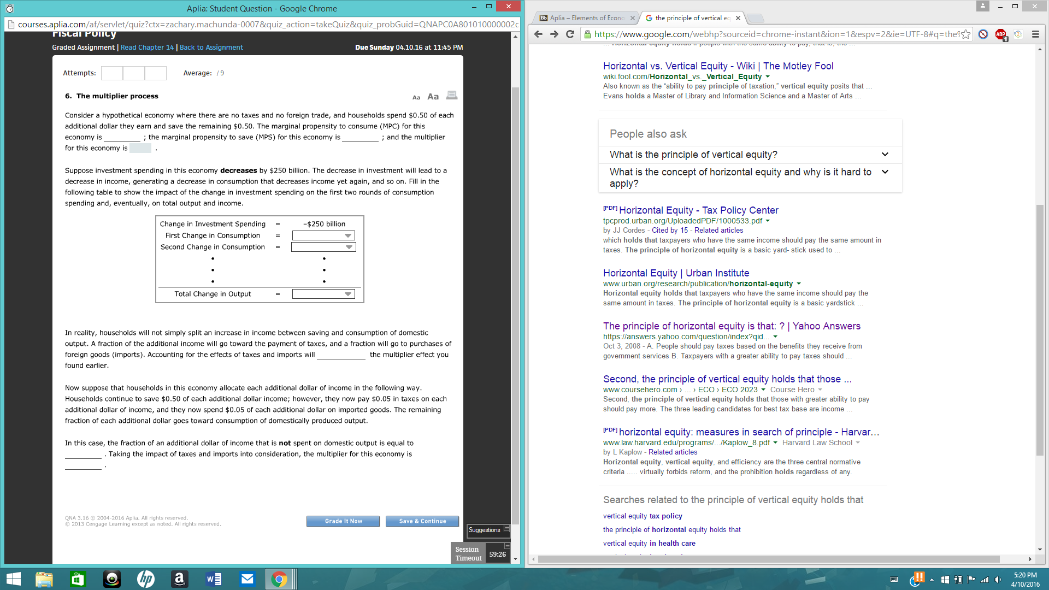Open a new tab in Google window
The height and width of the screenshot is (590, 1049).
755,18
